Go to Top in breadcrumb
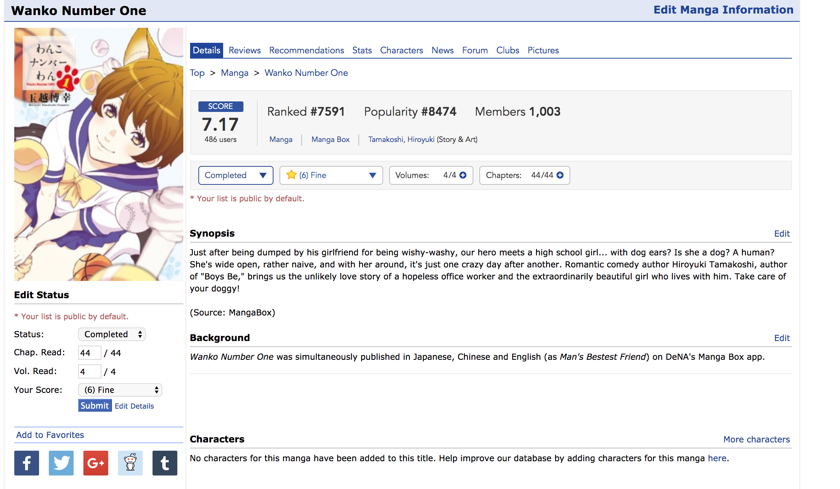Viewport: 840px width, 489px height. [x=197, y=73]
